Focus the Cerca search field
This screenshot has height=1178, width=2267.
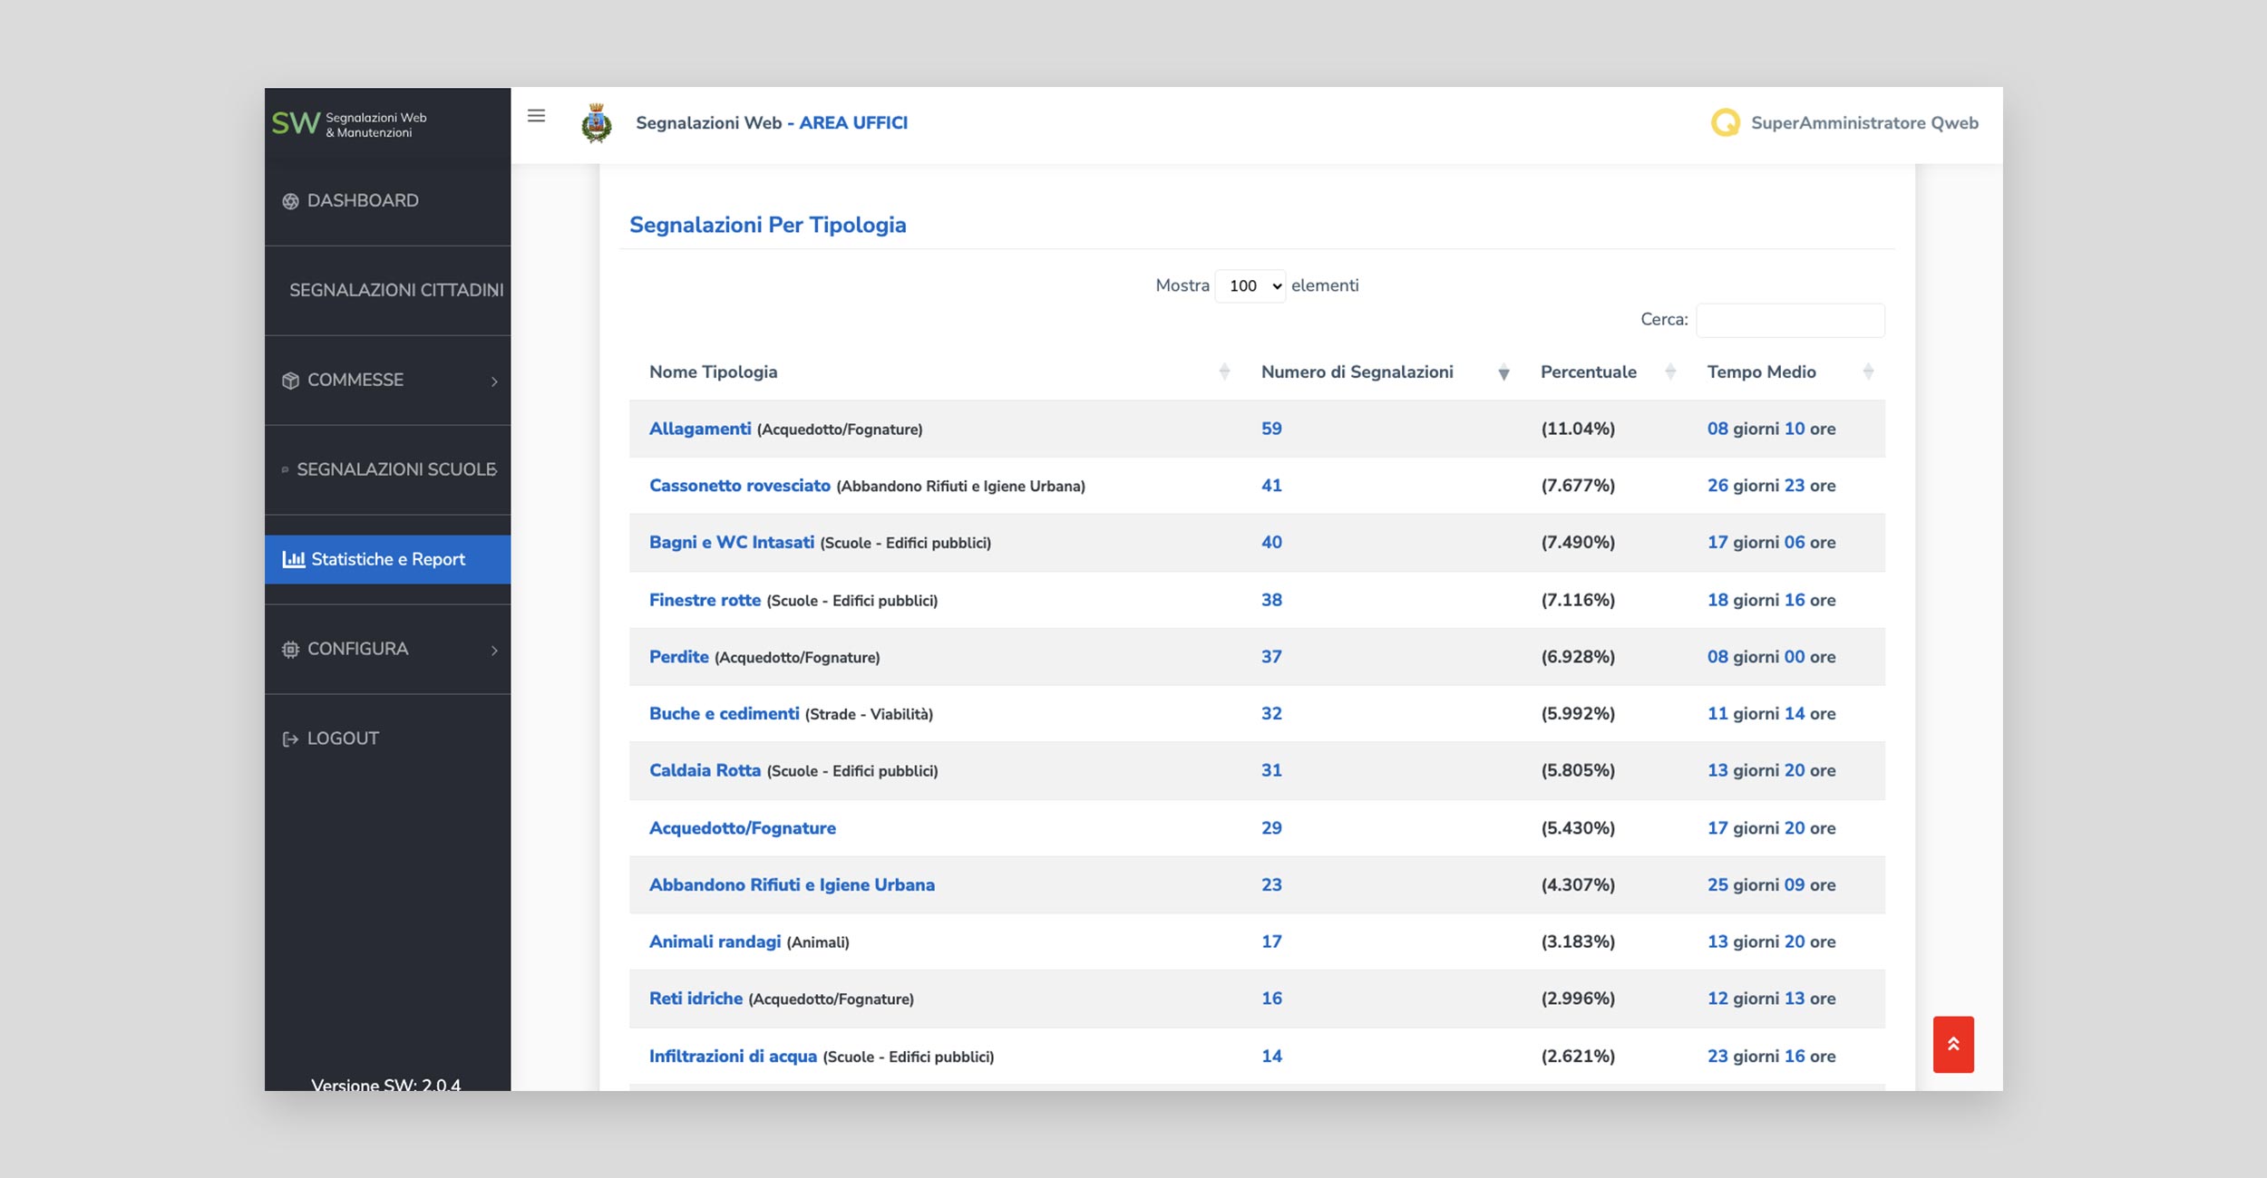pos(1789,320)
